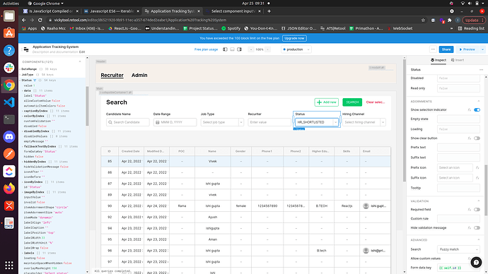Switch to Javascript ES6 browser tab
Screen dimensions: 488x274
click(x=111, y=11)
